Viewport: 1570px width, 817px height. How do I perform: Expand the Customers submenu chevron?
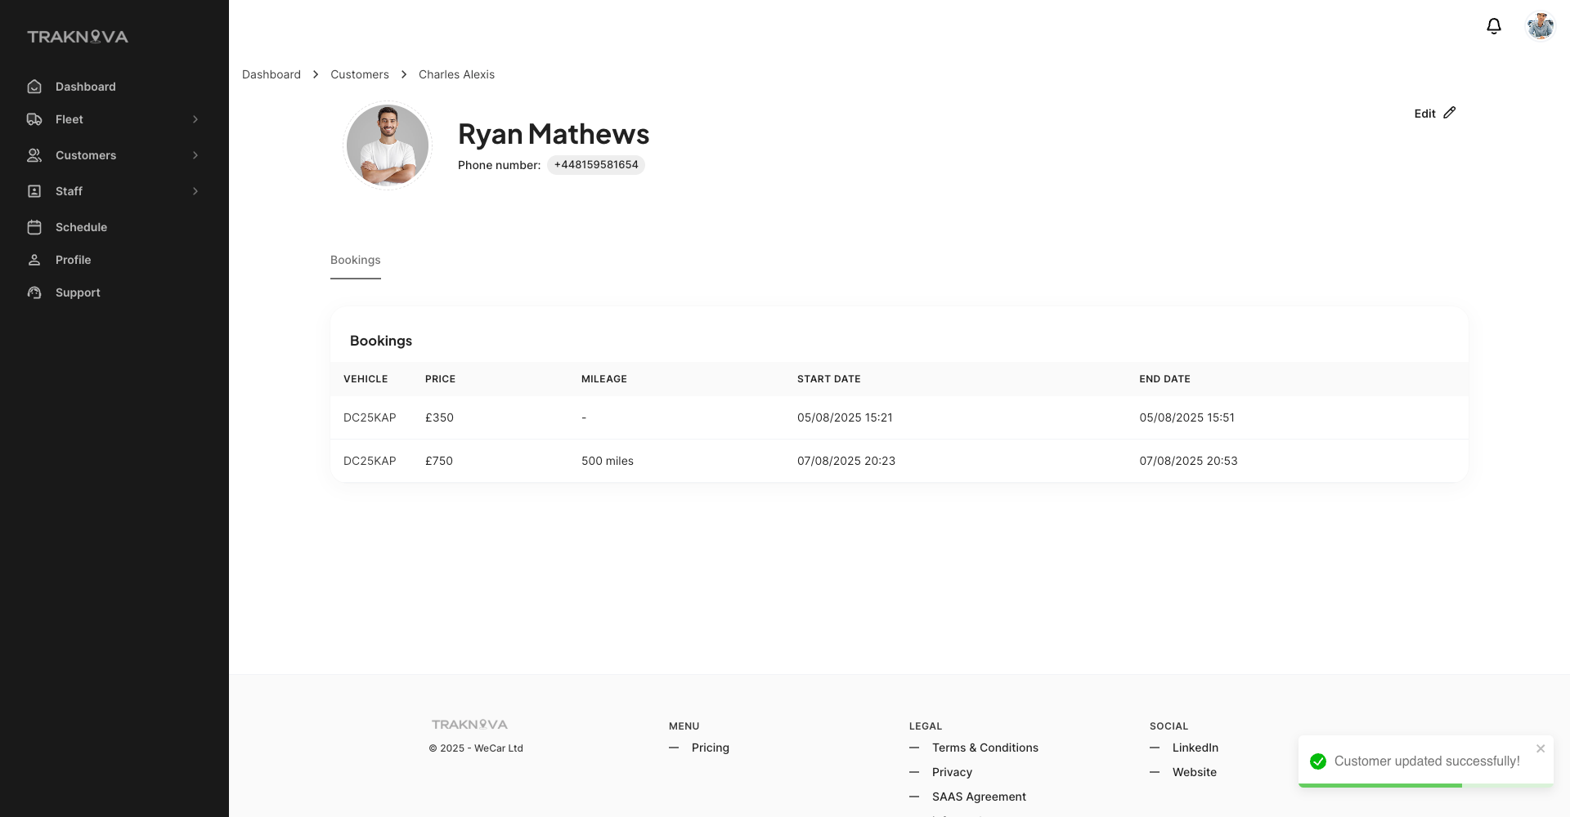pyautogui.click(x=195, y=155)
